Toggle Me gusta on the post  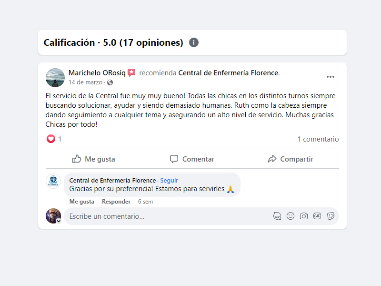pyautogui.click(x=94, y=159)
